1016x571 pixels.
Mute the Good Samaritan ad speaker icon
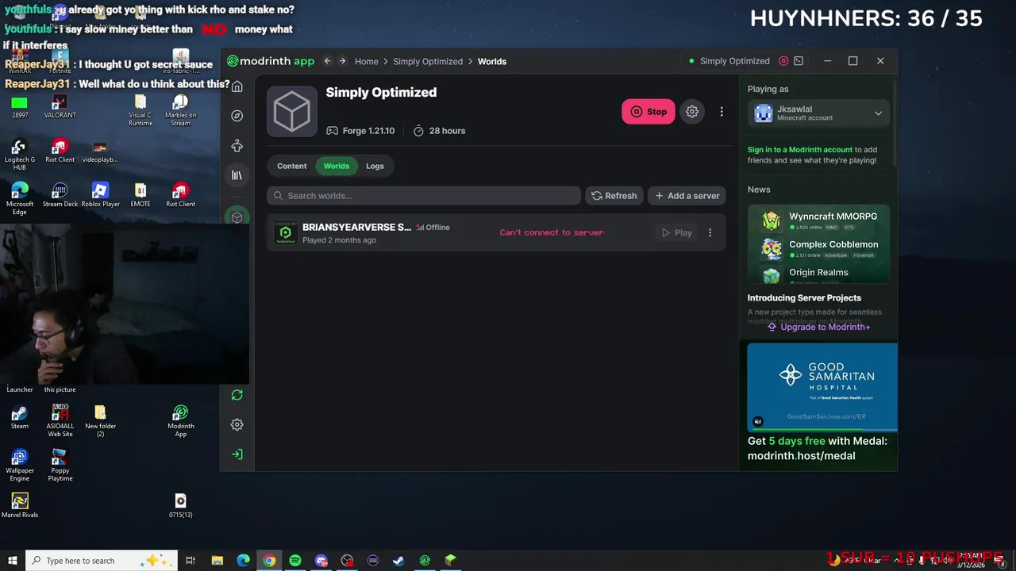click(x=758, y=422)
